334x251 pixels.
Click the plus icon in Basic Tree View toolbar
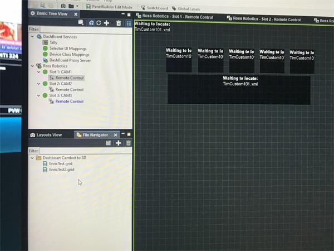click(106, 23)
